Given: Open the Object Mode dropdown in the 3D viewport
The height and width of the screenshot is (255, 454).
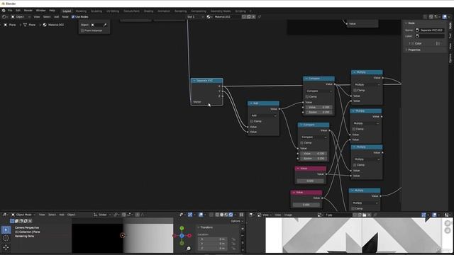Looking at the screenshot, I should (x=23, y=215).
